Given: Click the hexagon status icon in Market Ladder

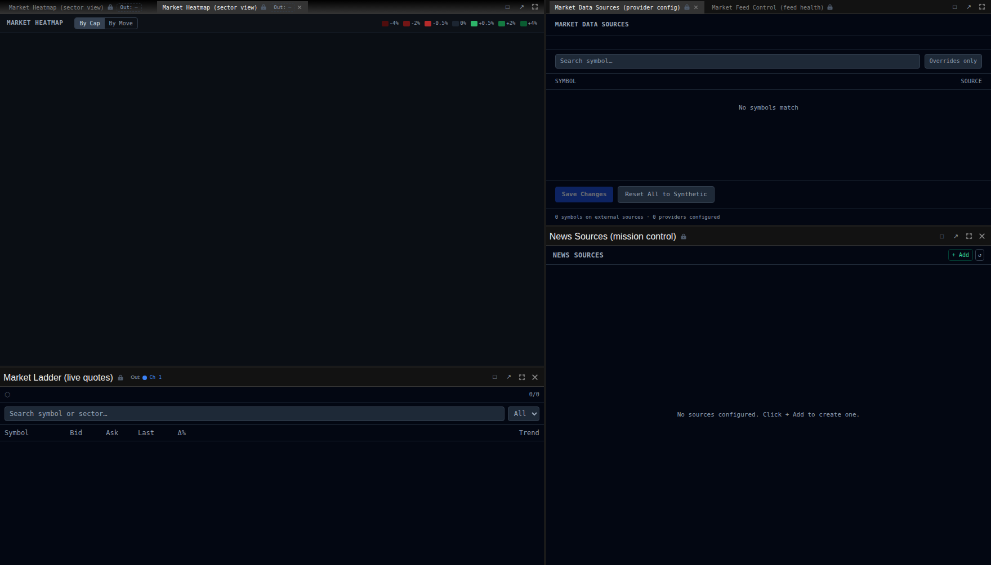Looking at the screenshot, I should pos(7,395).
